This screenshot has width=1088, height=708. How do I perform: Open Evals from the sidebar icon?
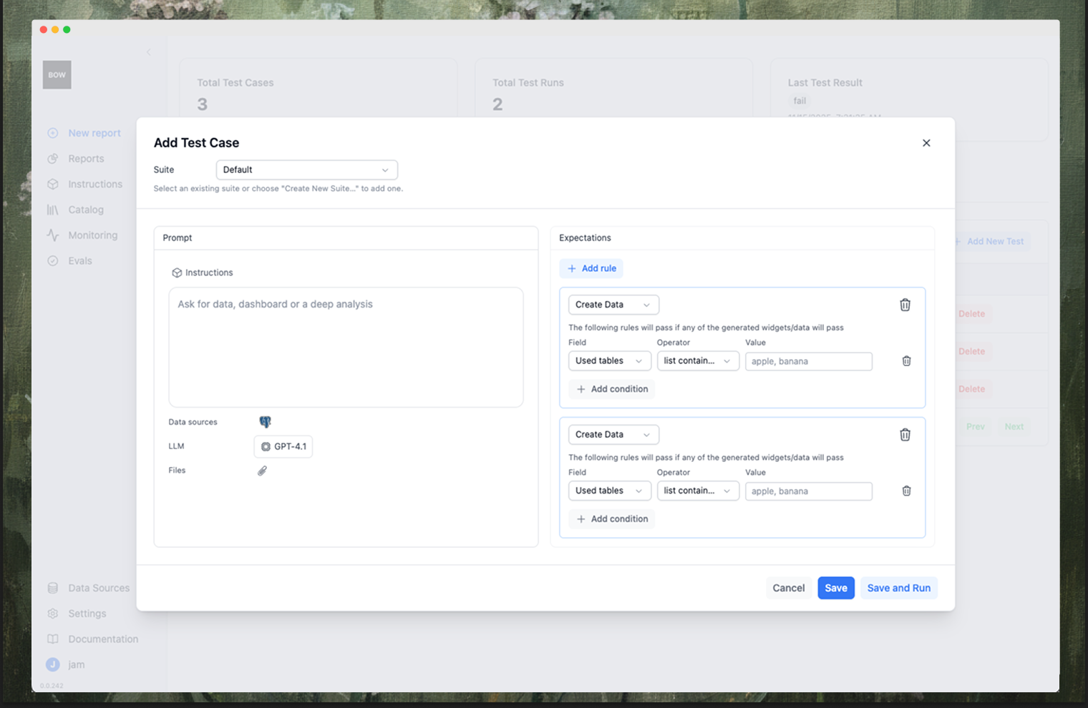coord(53,260)
